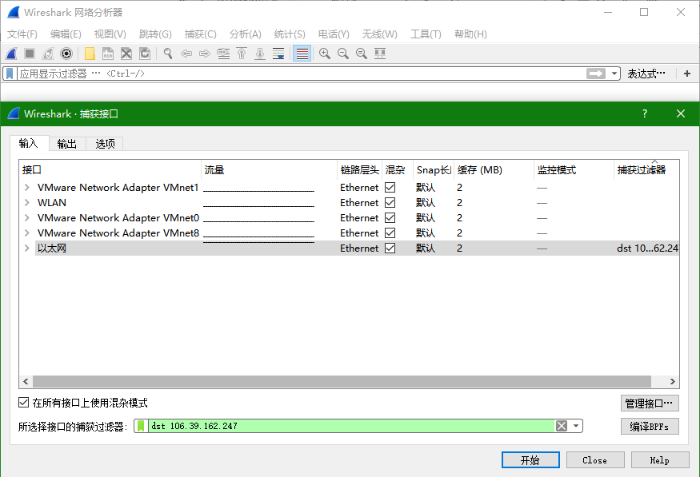Viewport: 700px width, 477px height.
Task: Open the 文件(F) menu
Action: 22,34
